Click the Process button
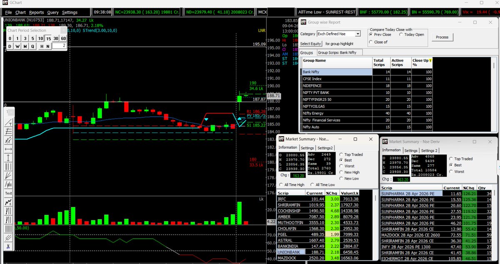The image size is (500, 264). 442,37
